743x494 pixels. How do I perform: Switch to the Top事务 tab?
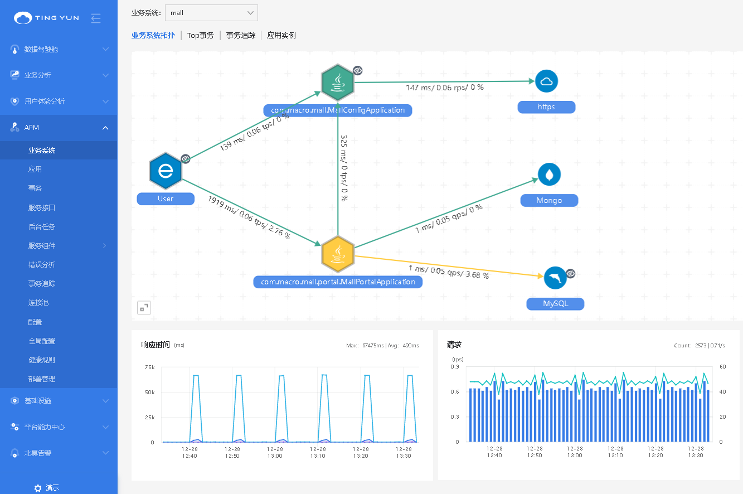[200, 35]
